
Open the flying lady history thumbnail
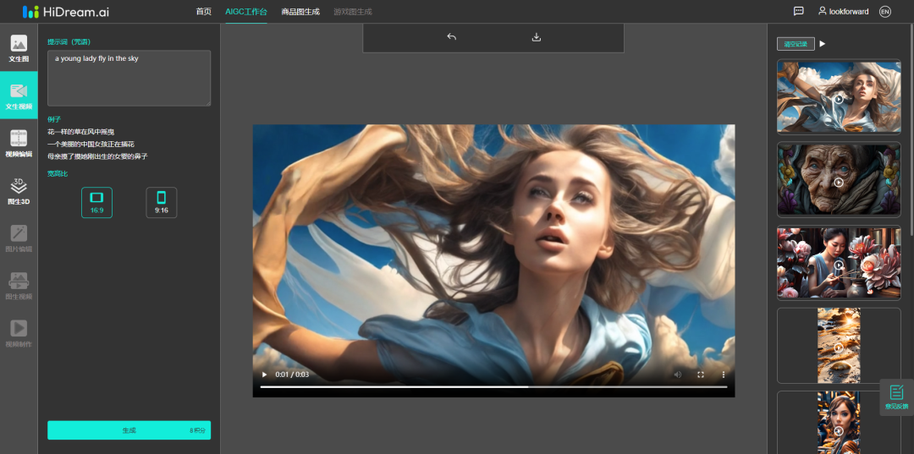[839, 96]
